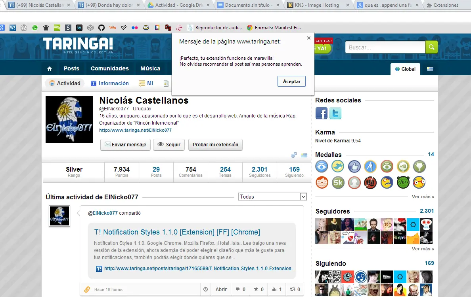Click the +10 medal
The height and width of the screenshot is (297, 471).
point(403,166)
